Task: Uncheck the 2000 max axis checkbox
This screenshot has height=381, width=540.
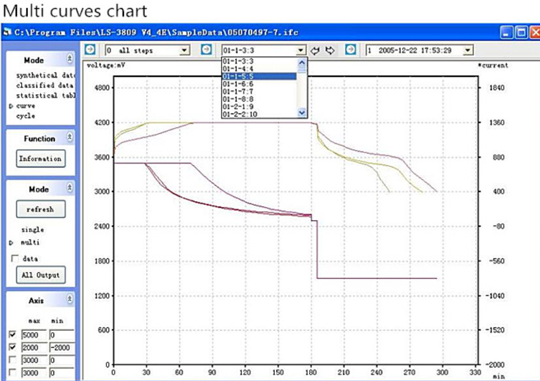Action: (x=15, y=347)
